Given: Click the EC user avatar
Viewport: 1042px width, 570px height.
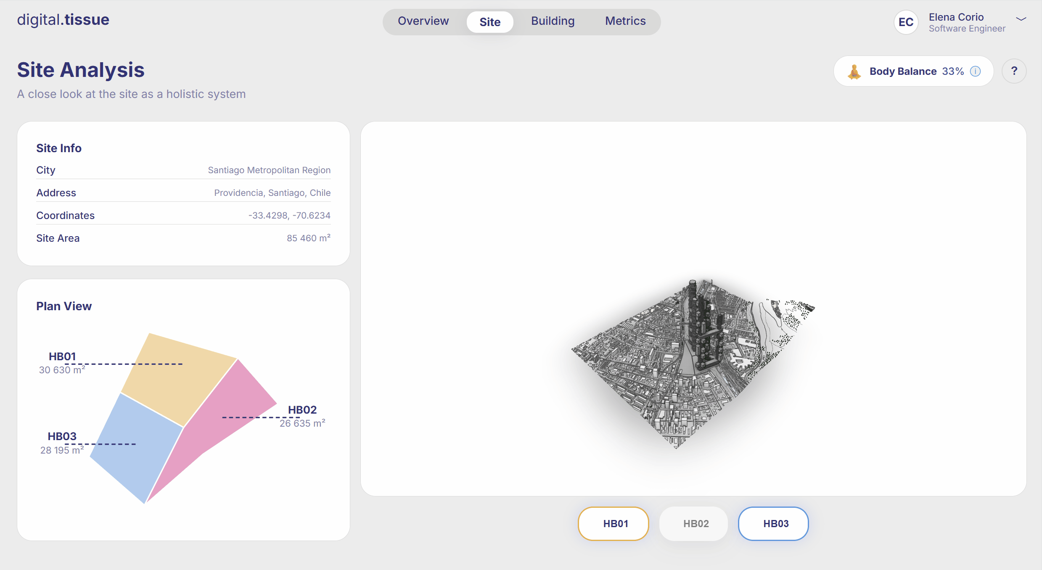Looking at the screenshot, I should (x=906, y=22).
